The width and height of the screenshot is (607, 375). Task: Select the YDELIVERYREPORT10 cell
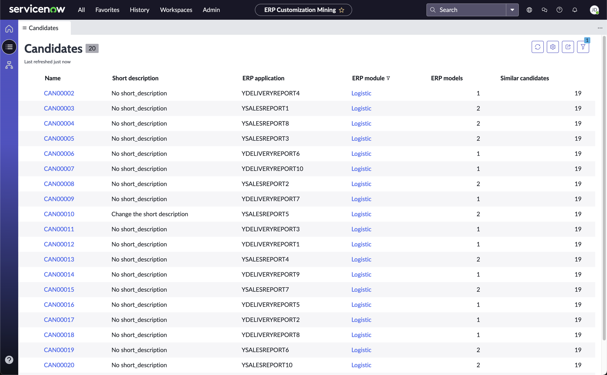coord(272,169)
